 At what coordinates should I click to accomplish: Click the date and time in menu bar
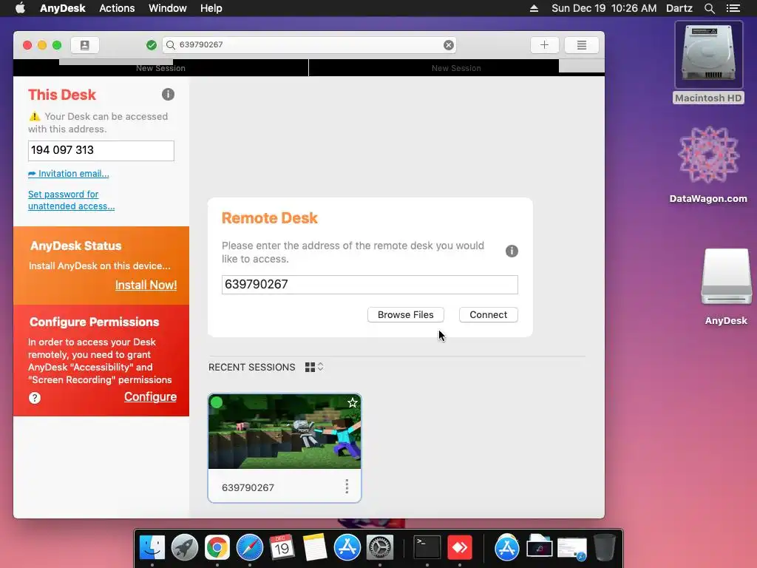(604, 8)
